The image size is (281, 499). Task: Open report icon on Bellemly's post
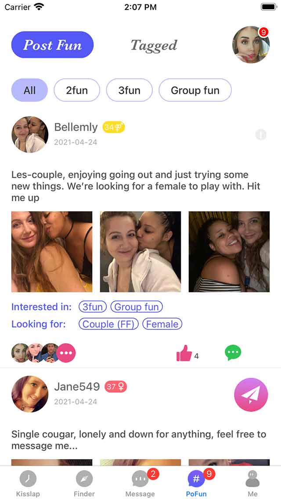[261, 135]
